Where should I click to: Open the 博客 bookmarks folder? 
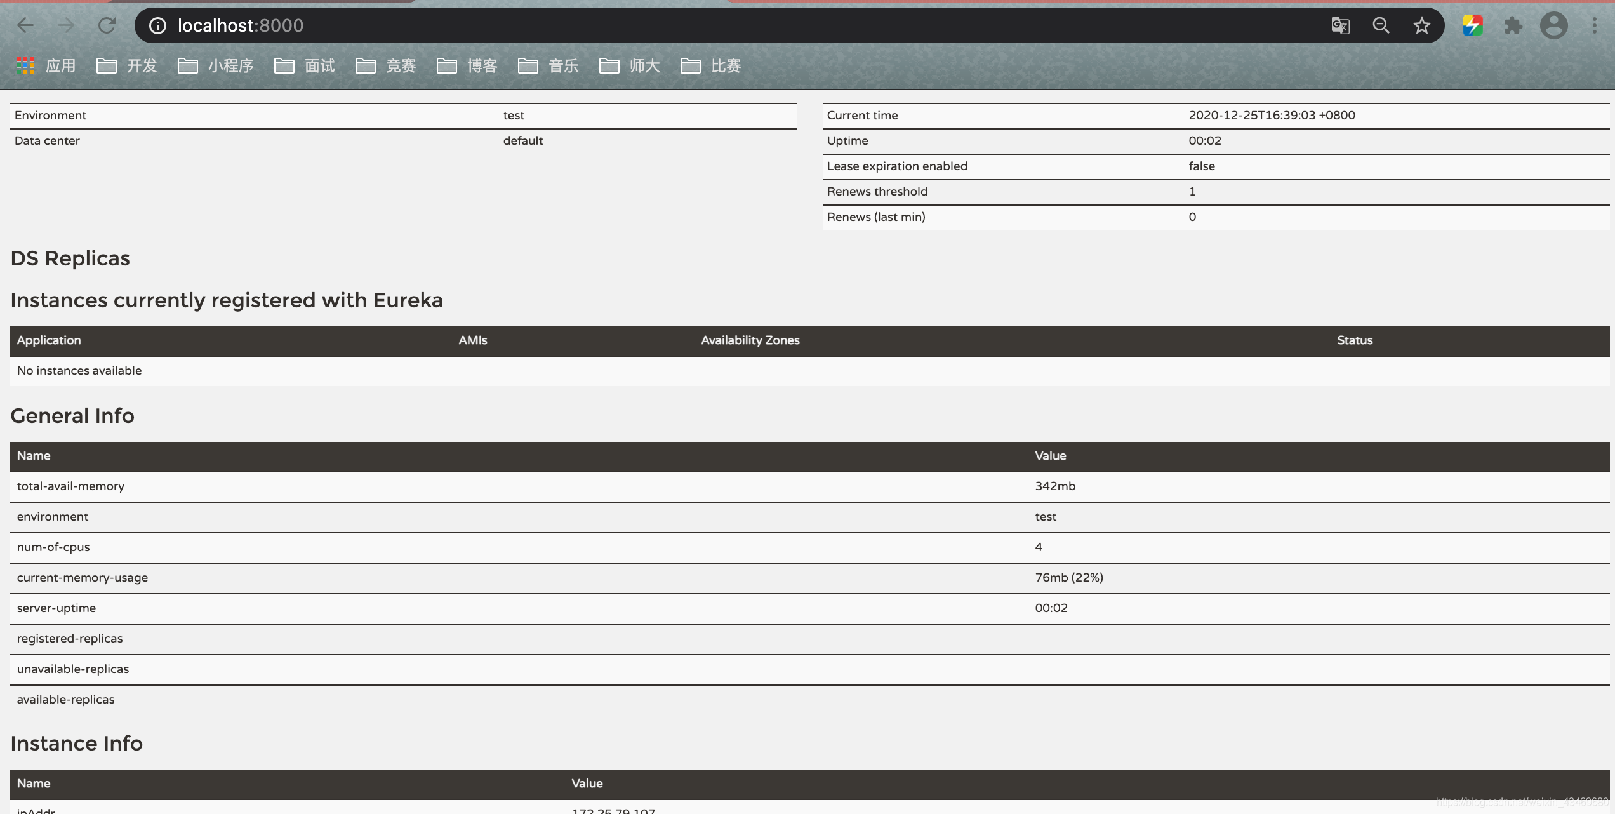467,65
